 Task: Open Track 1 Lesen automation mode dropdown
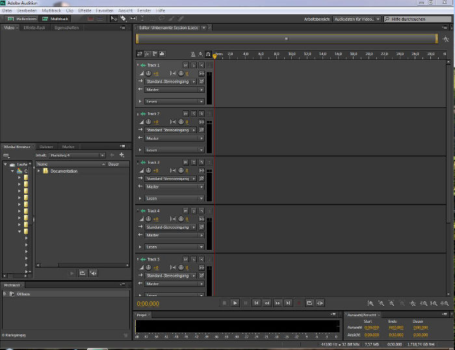[x=174, y=101]
